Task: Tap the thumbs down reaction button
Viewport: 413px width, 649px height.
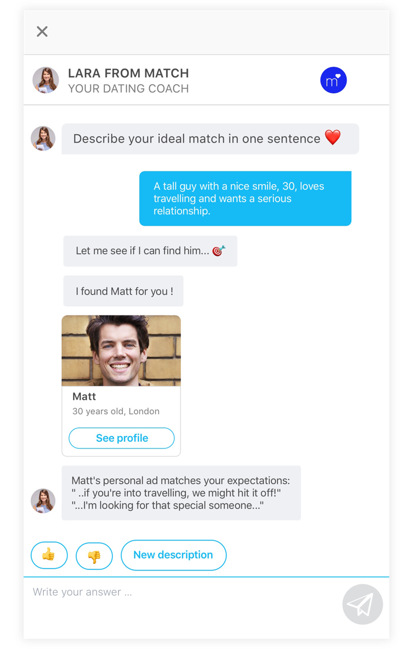Action: tap(94, 556)
